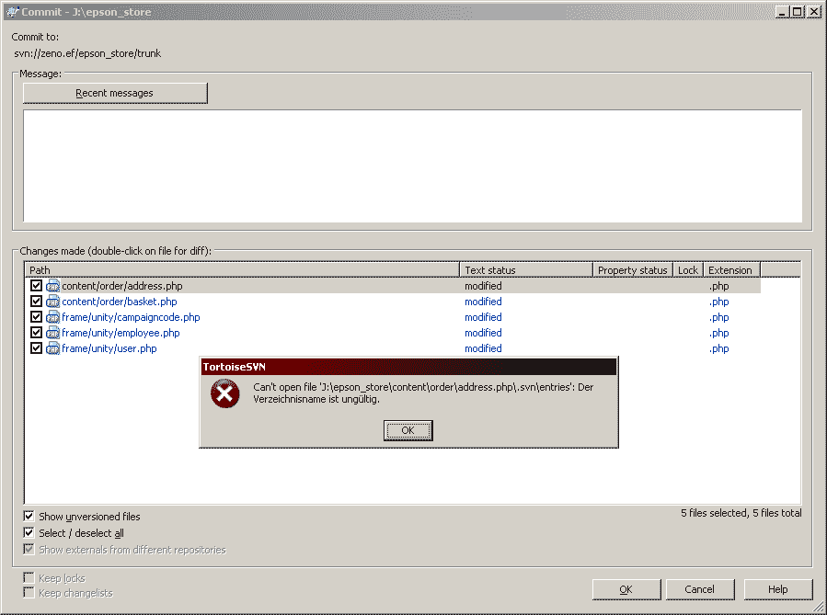This screenshot has width=827, height=615.
Task: Sort by the Lock column header
Action: click(x=688, y=270)
